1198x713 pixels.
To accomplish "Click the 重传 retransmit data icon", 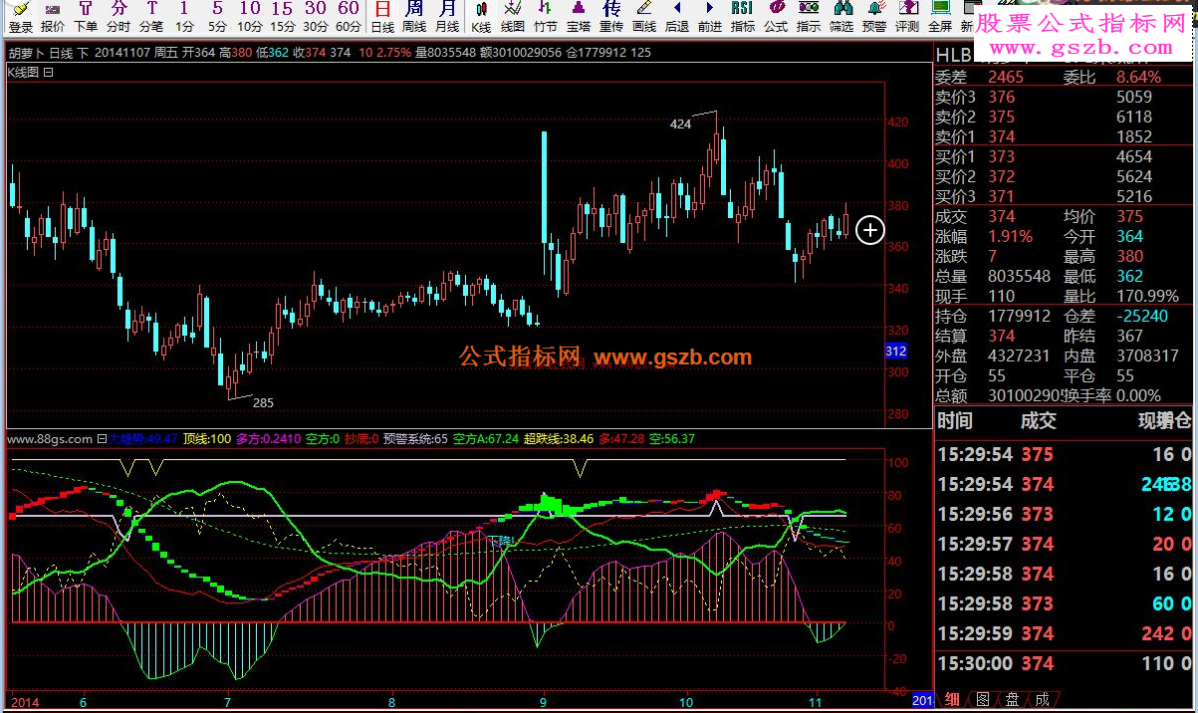I will [611, 17].
